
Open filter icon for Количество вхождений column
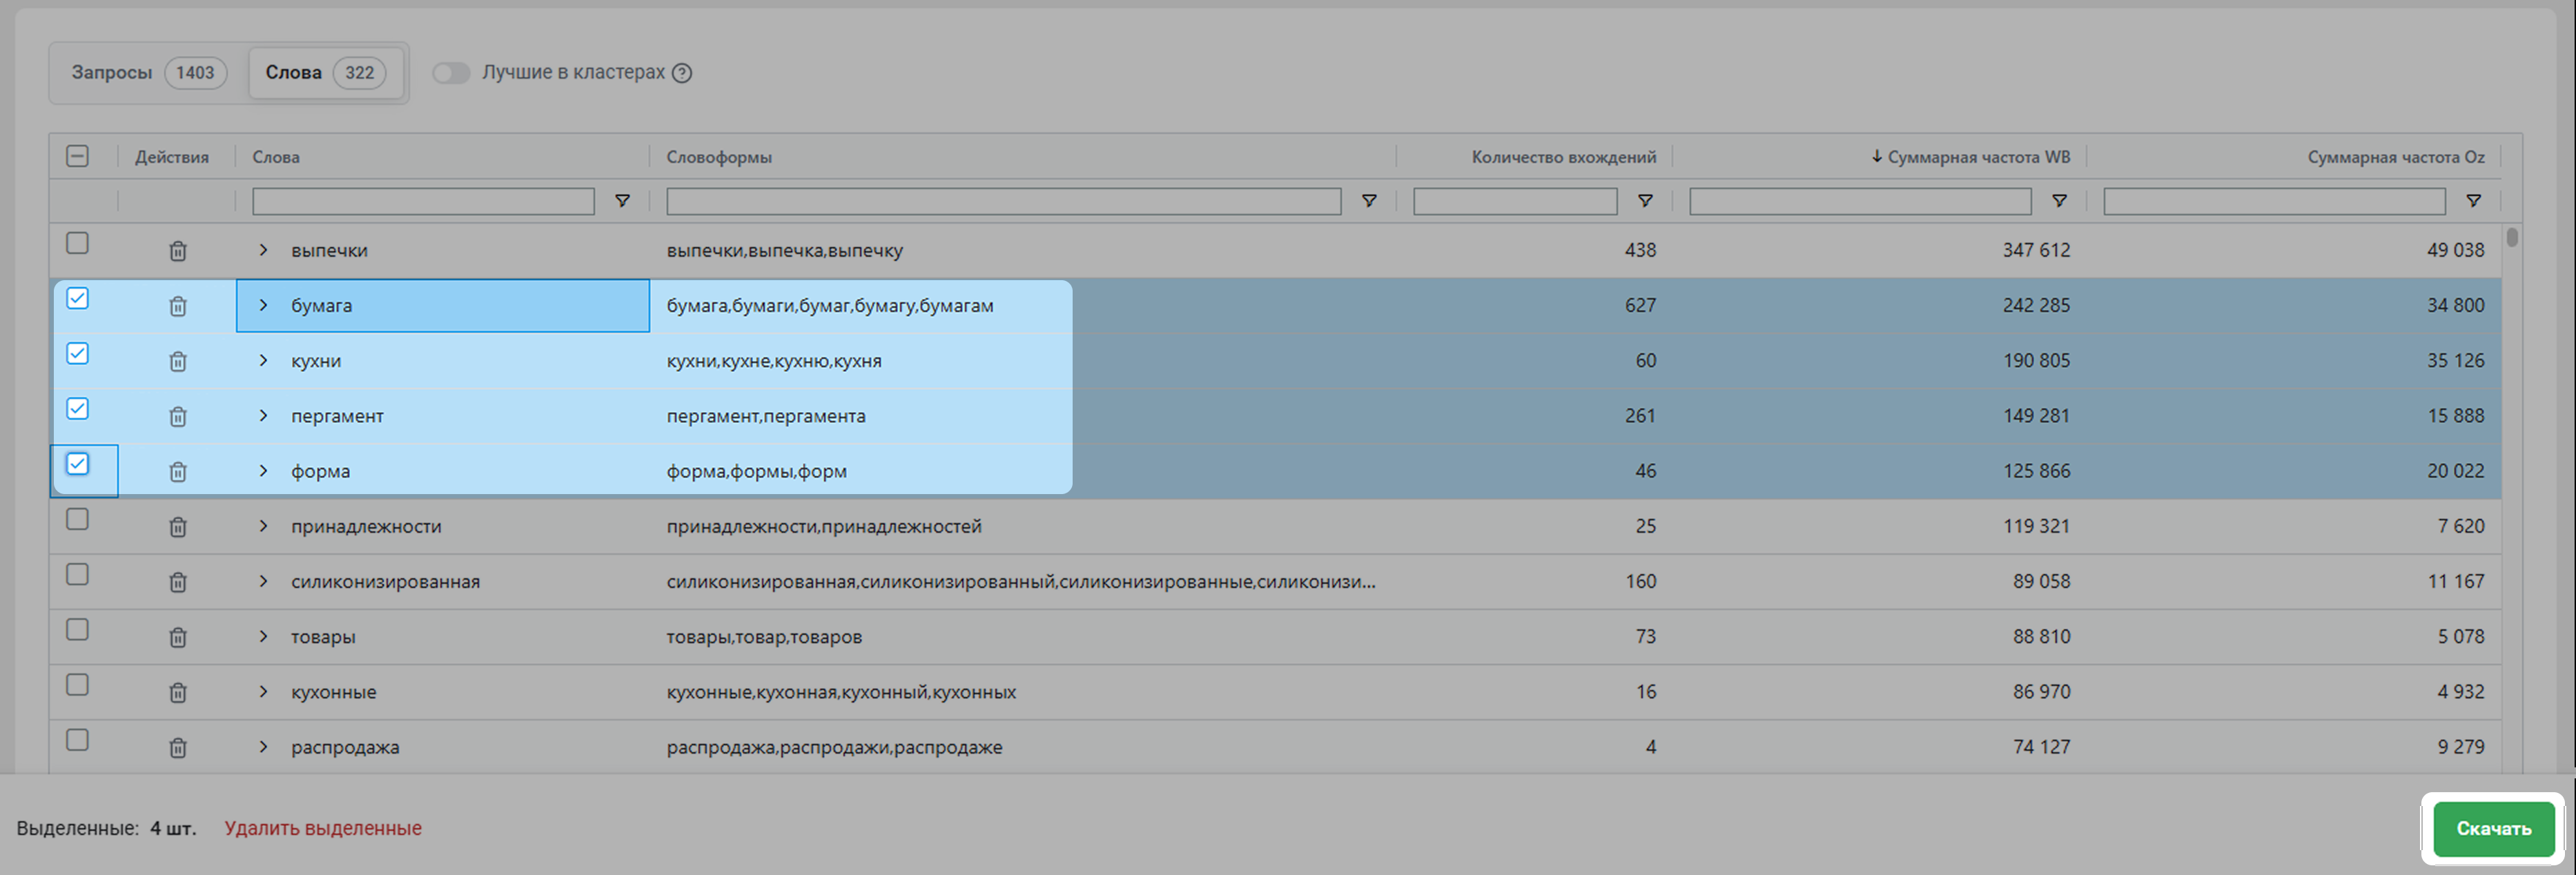(1644, 201)
